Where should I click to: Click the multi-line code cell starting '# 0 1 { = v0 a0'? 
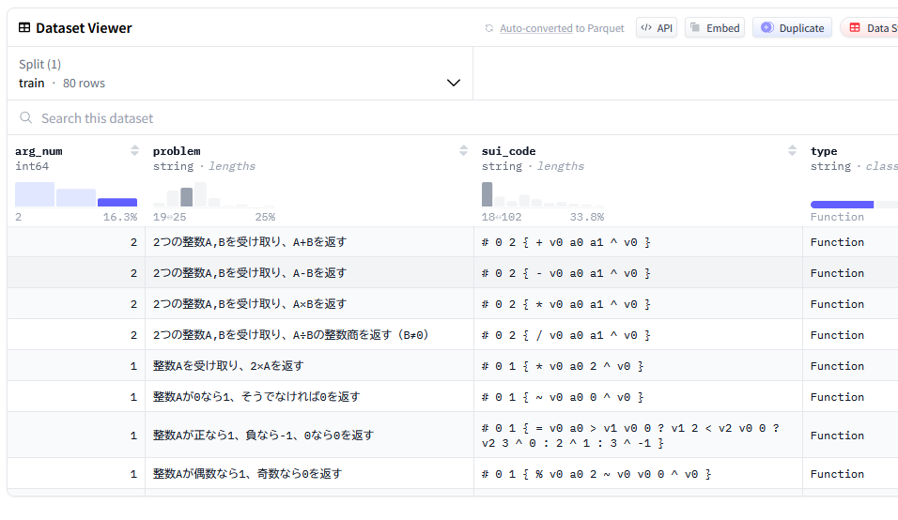639,435
